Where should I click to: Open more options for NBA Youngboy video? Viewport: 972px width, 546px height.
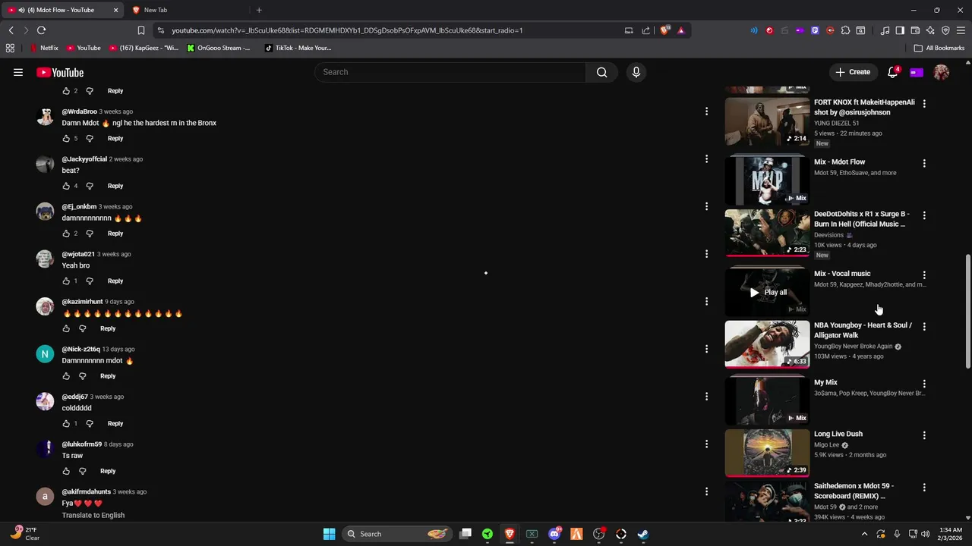924,326
